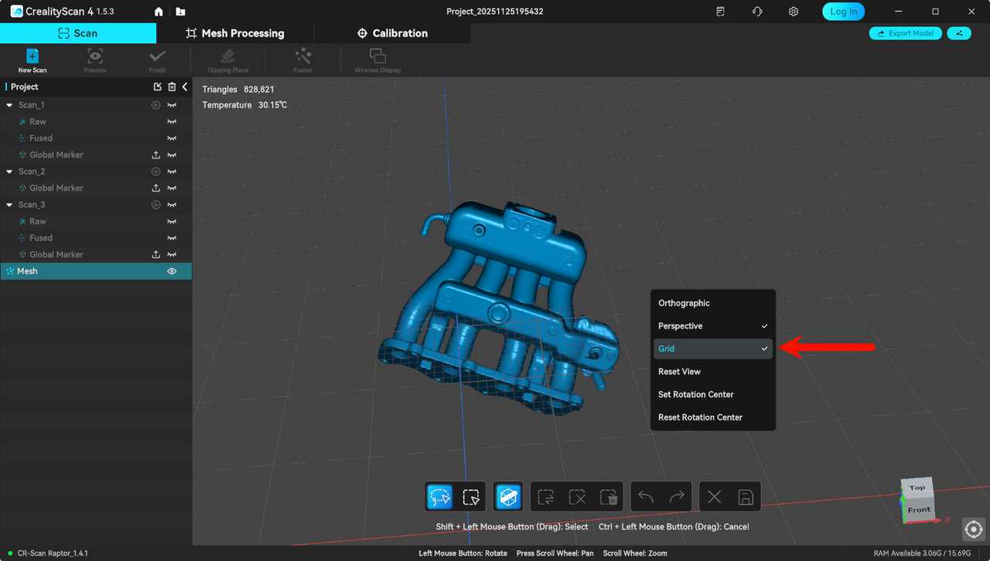Click the Invert Selection icon
The width and height of the screenshot is (990, 561).
coord(544,496)
